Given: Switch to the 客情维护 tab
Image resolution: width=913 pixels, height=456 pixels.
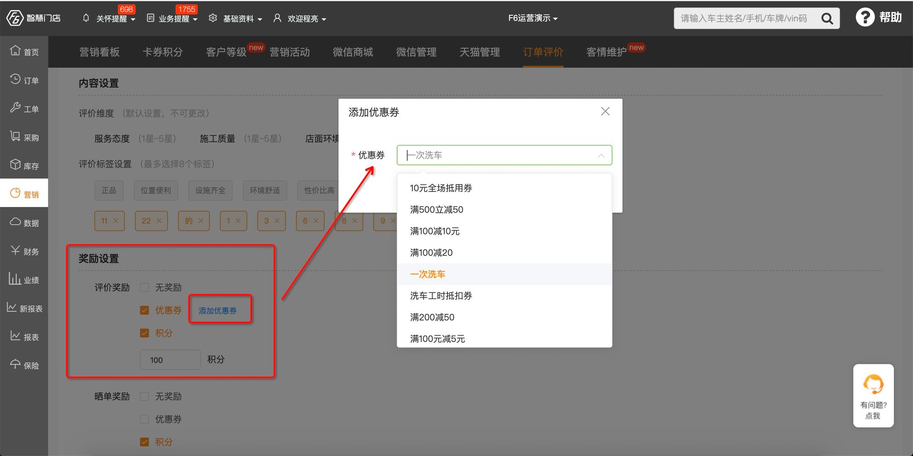Looking at the screenshot, I should click(x=606, y=52).
